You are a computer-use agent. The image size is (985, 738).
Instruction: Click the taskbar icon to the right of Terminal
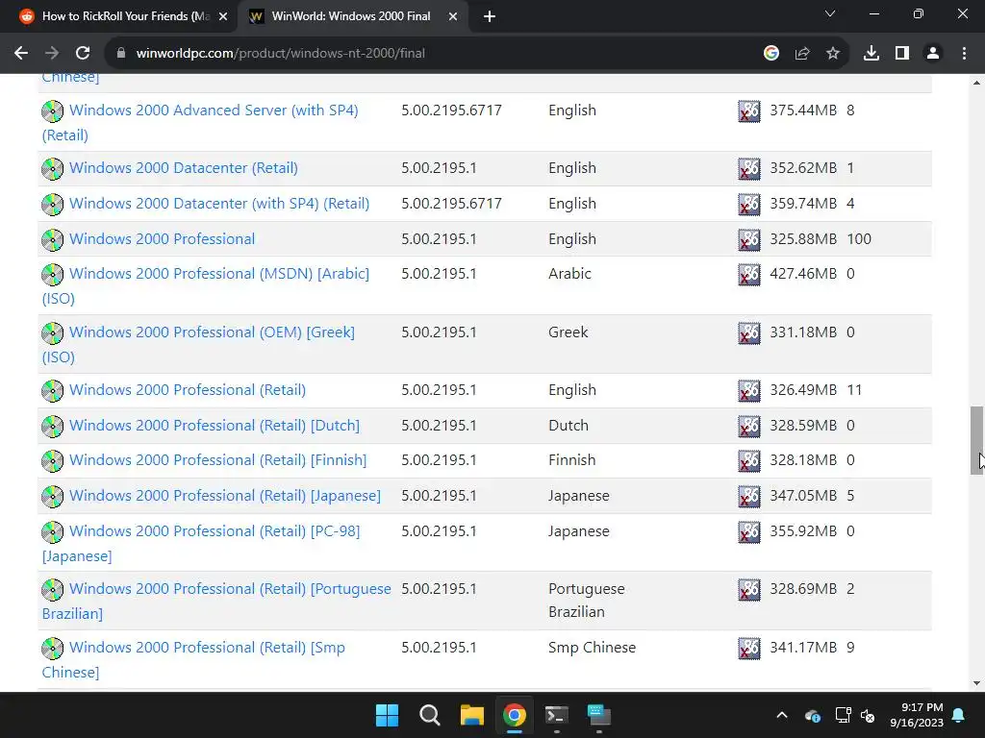click(x=598, y=715)
